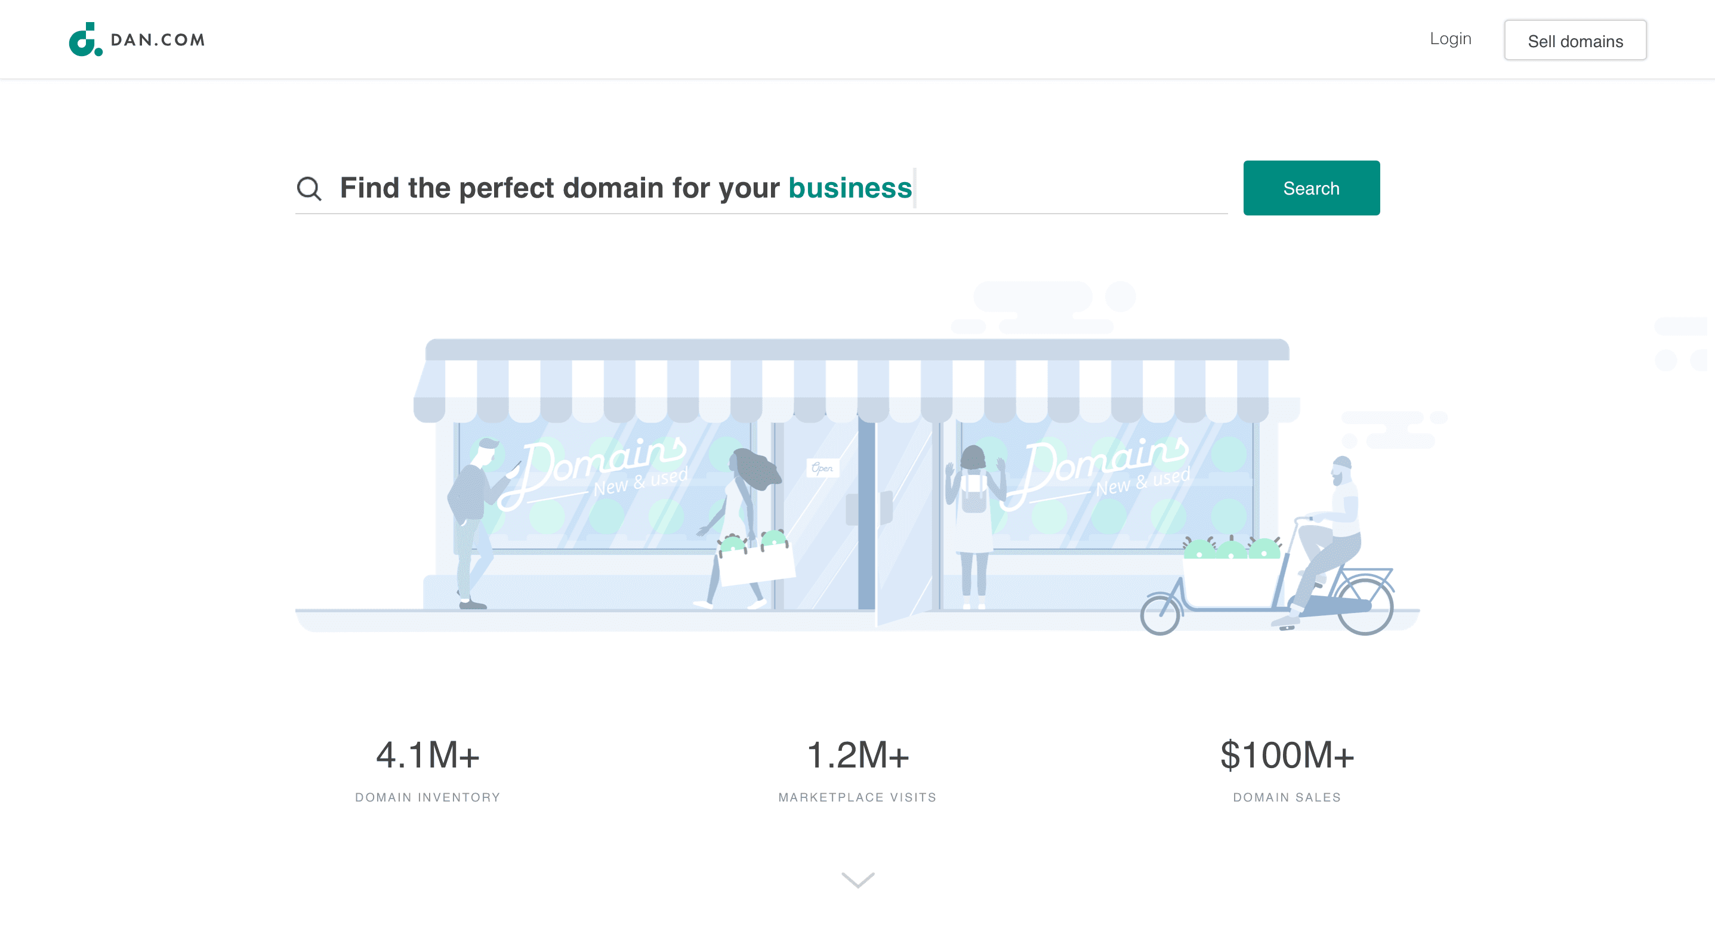This screenshot has height=937, width=1715.
Task: Open the Login link
Action: pyautogui.click(x=1450, y=39)
